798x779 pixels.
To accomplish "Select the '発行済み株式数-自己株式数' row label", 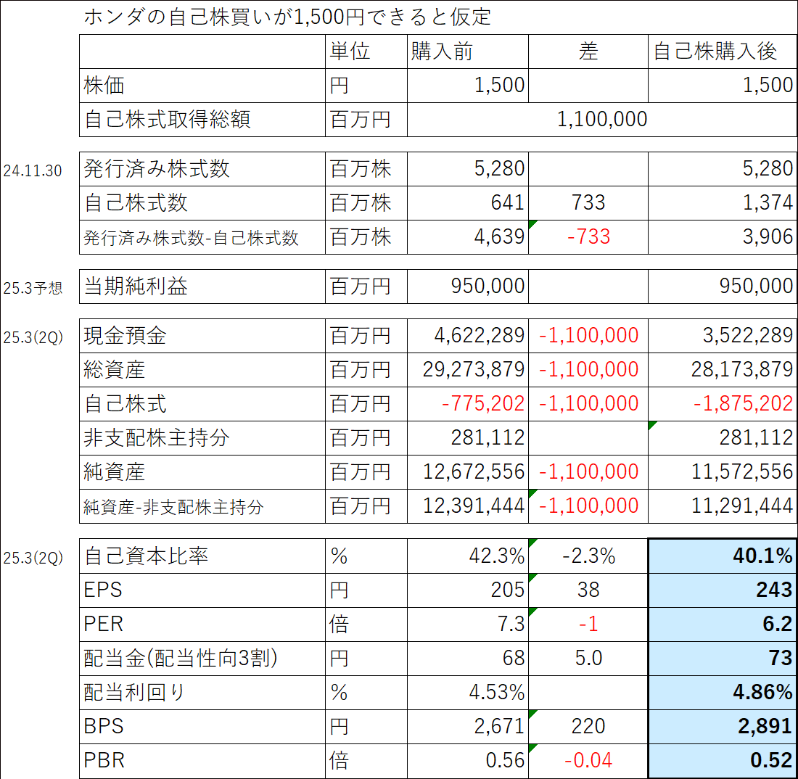I will click(x=191, y=238).
